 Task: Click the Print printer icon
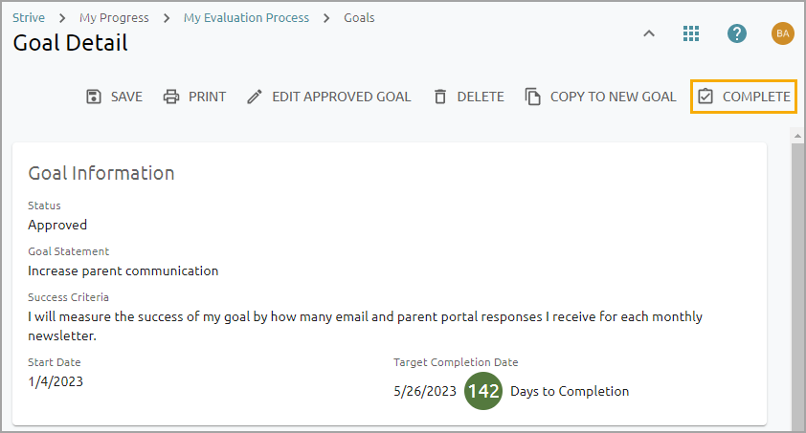point(171,97)
